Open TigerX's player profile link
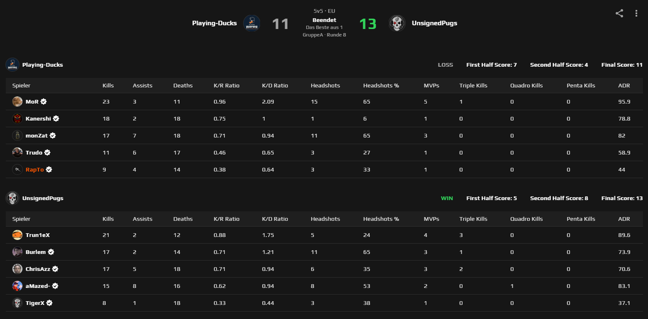This screenshot has width=648, height=319. pos(35,303)
